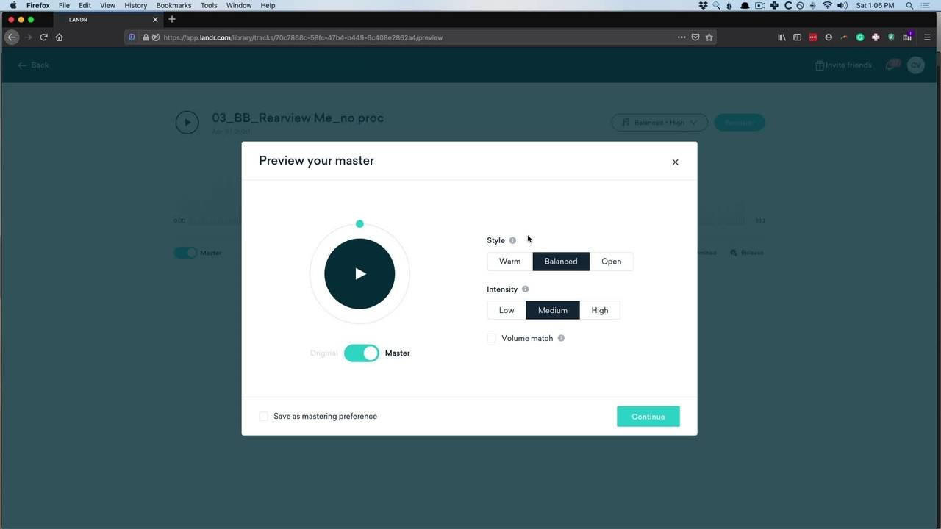Open the File menu
This screenshot has height=529, width=941.
(64, 5)
